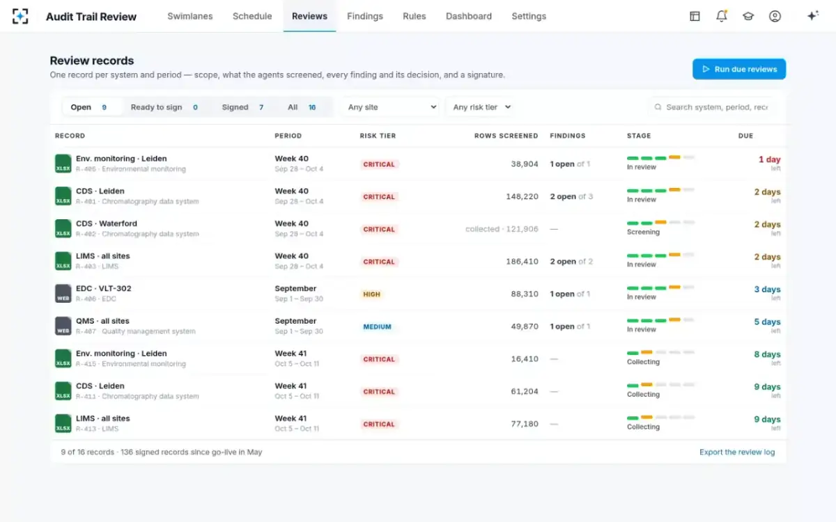
Task: Click Export the review log link
Action: (737, 452)
